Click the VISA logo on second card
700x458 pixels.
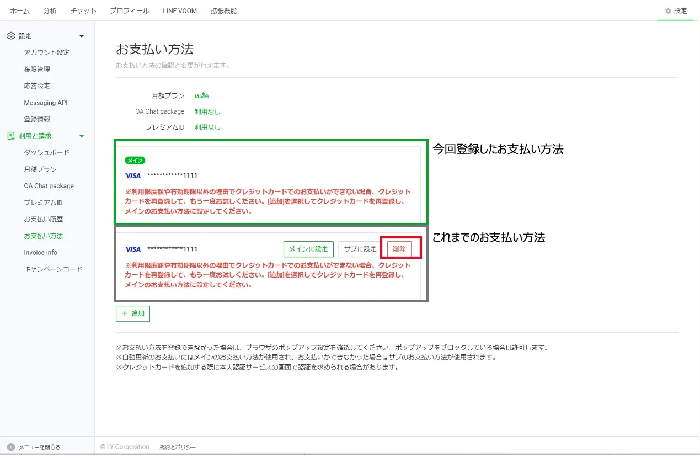click(133, 249)
